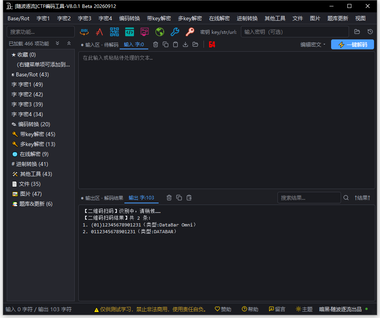
Task: Open the 编码转换 menu
Action: (130, 18)
